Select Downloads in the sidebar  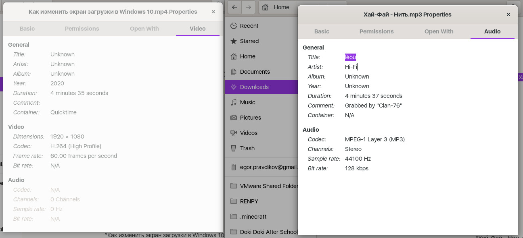254,87
